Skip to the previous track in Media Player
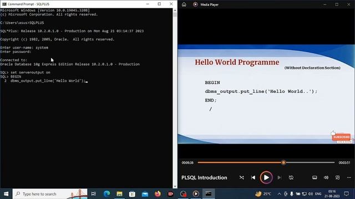 (x=253, y=177)
